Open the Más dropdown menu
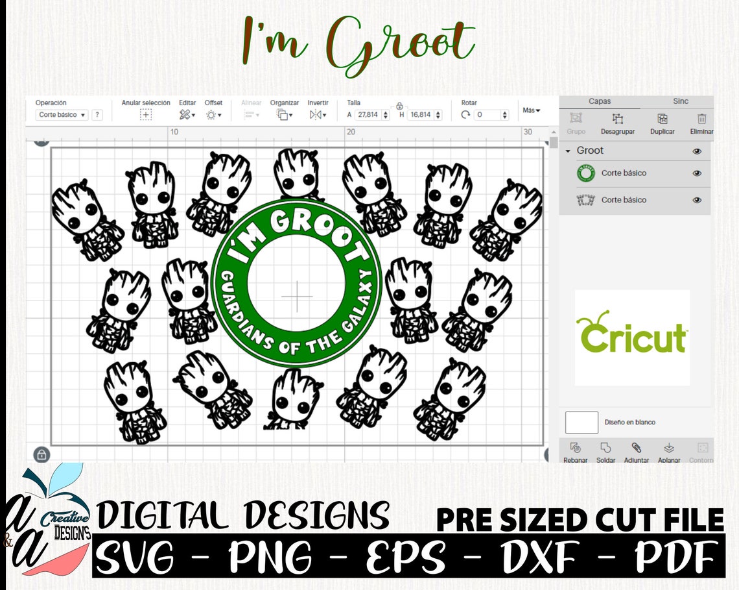Viewport: 739px width, 590px height. (x=531, y=110)
